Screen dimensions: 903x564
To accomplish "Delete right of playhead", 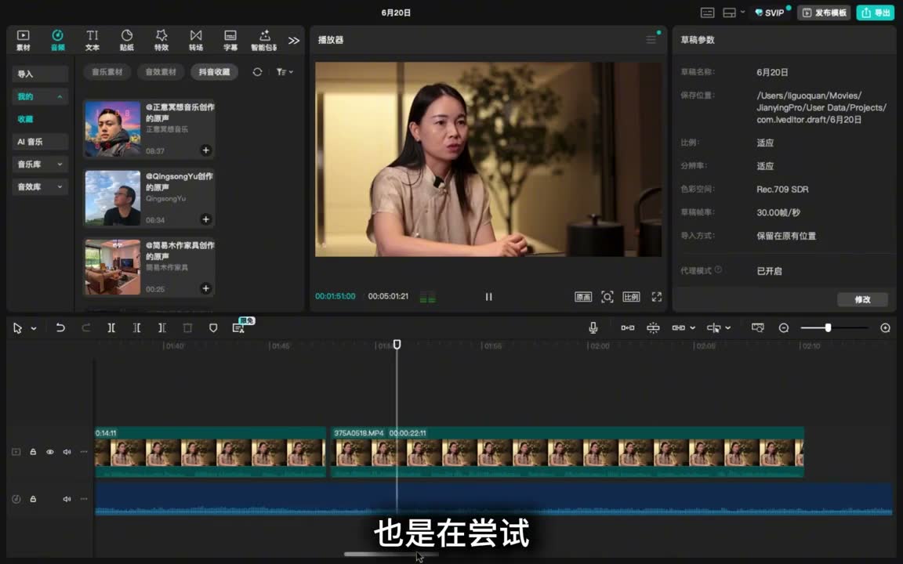I will (x=161, y=327).
